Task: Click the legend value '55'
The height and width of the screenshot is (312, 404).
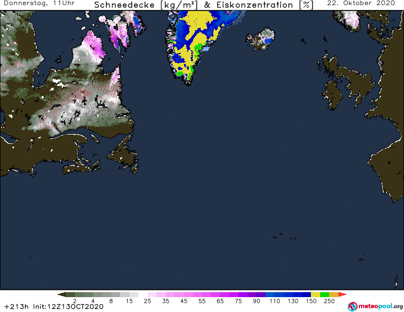Action: [202, 301]
